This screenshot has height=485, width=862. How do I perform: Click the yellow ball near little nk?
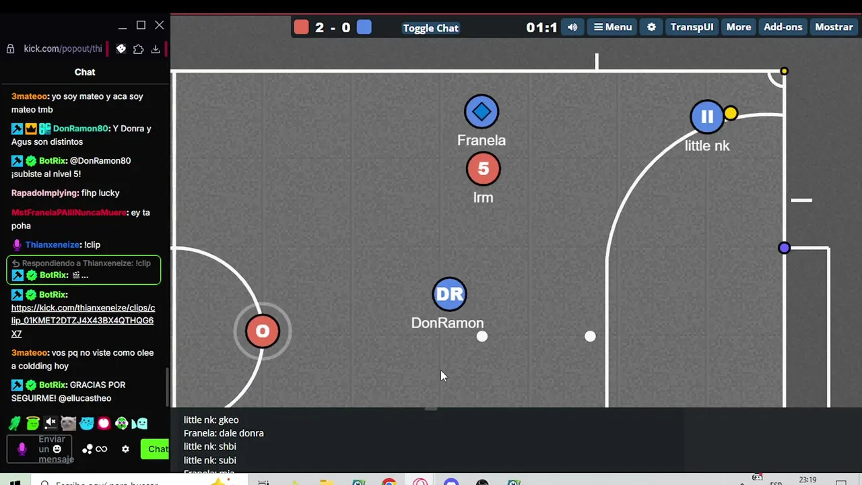[x=731, y=114]
